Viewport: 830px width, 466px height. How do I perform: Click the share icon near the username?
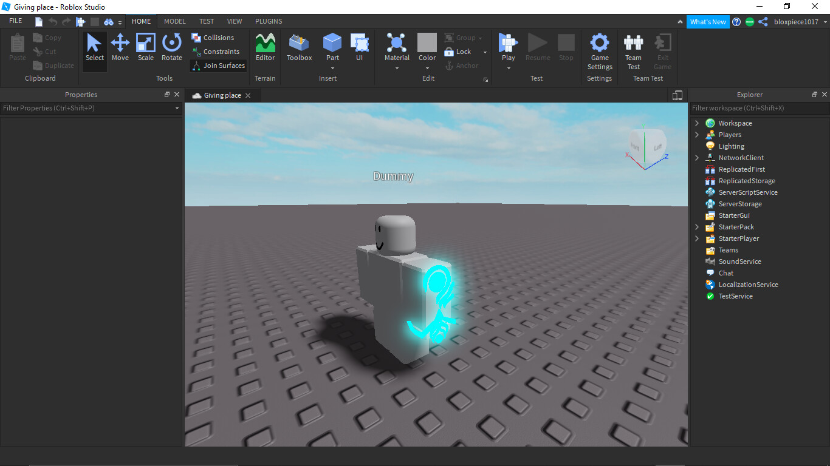click(763, 22)
